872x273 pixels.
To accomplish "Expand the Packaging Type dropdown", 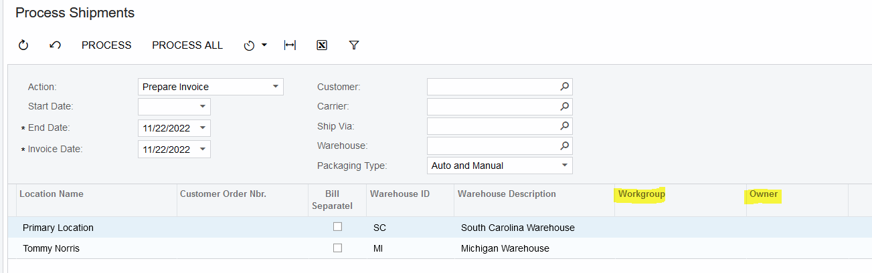I will [564, 165].
